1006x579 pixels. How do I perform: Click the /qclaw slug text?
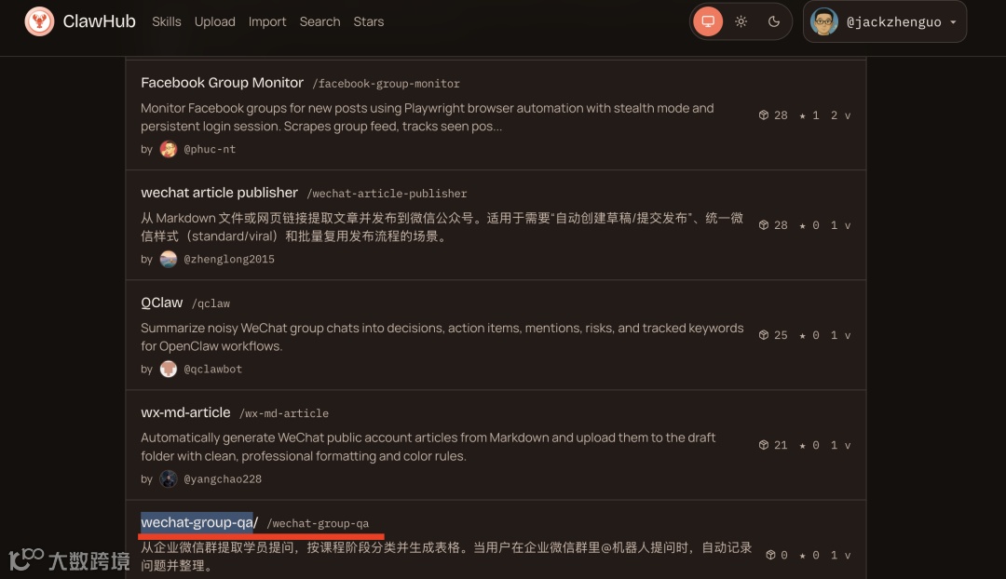[x=211, y=303]
